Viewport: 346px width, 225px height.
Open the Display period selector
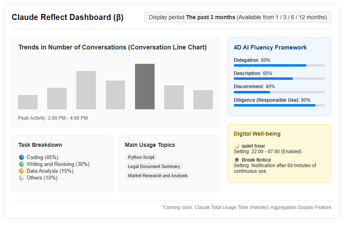point(238,17)
